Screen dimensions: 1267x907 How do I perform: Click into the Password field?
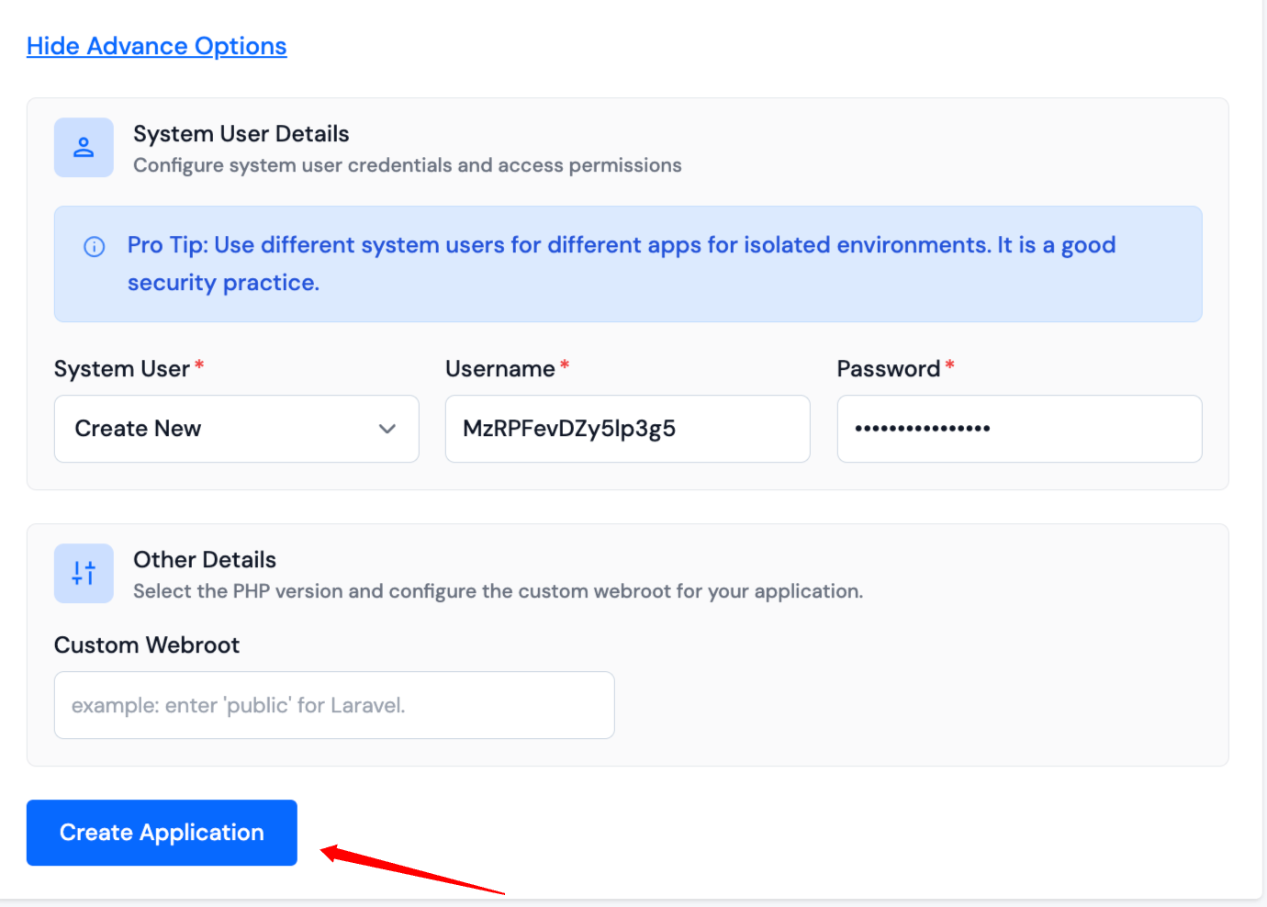pos(1019,429)
